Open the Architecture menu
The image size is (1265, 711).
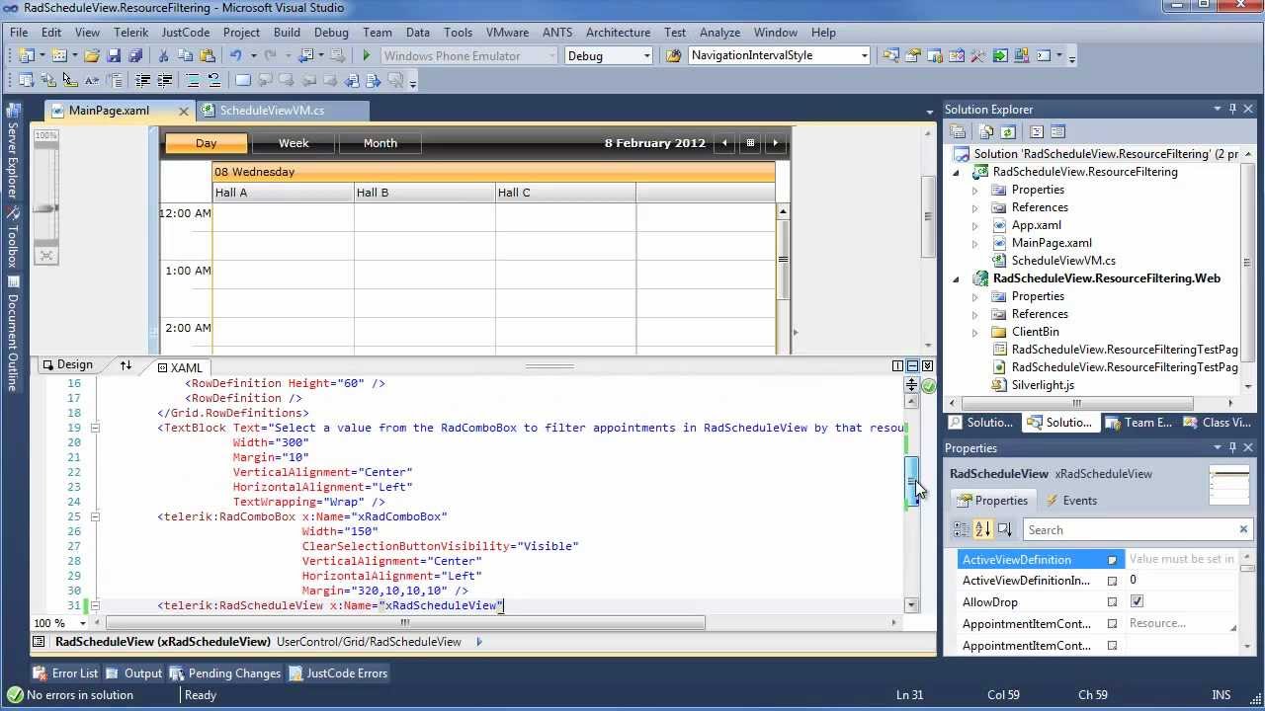click(618, 33)
